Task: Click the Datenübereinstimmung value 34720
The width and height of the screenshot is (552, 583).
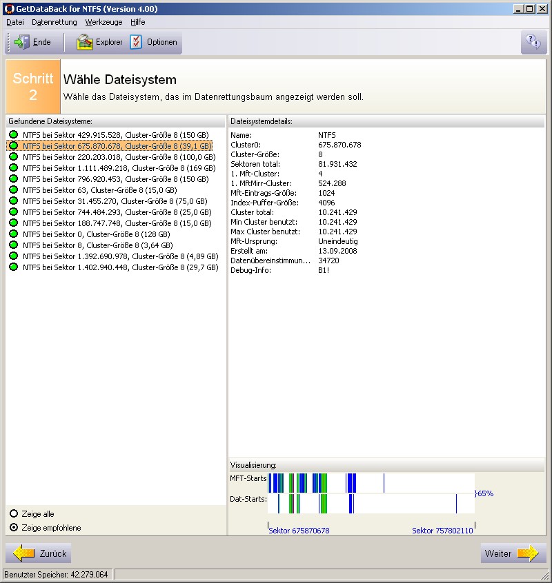Action: (328, 260)
